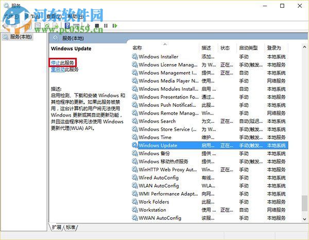
Task: Open the 帮助(H) menu
Action: 76,17
